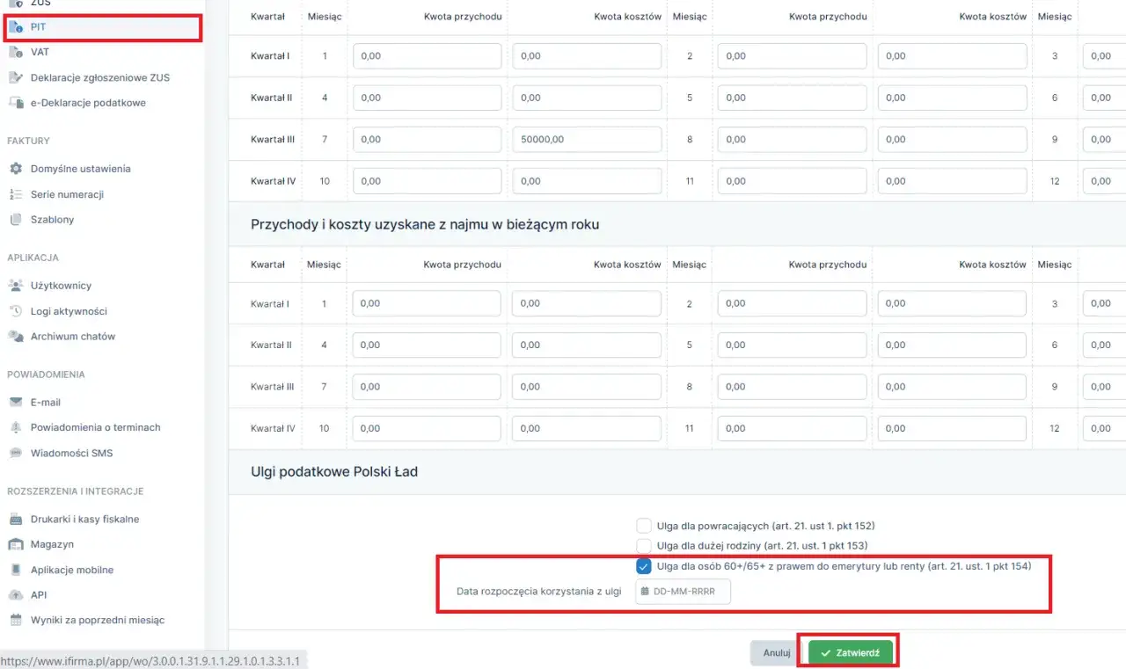1126x669 pixels.
Task: Click the Serie numeracji list icon
Action: point(15,194)
